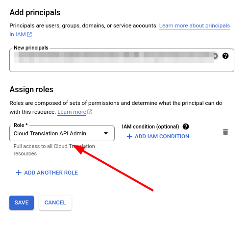The width and height of the screenshot is (249, 226).
Task: Delete the Cloud Translation role row
Action: [x=225, y=132]
